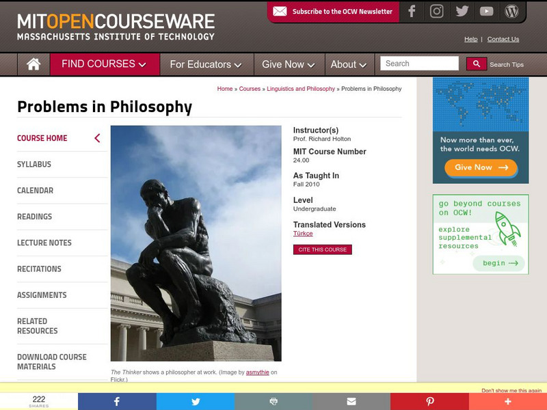
Task: Open the OCW WordPress blog icon
Action: point(511,11)
